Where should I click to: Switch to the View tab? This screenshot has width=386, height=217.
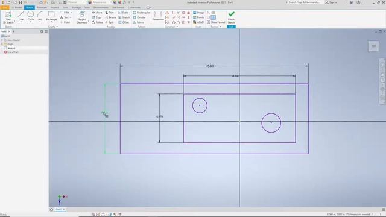[87, 8]
